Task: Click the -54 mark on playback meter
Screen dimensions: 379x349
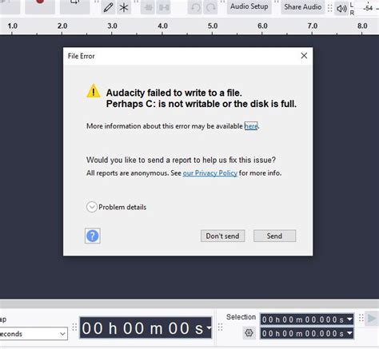Action: coord(368,8)
